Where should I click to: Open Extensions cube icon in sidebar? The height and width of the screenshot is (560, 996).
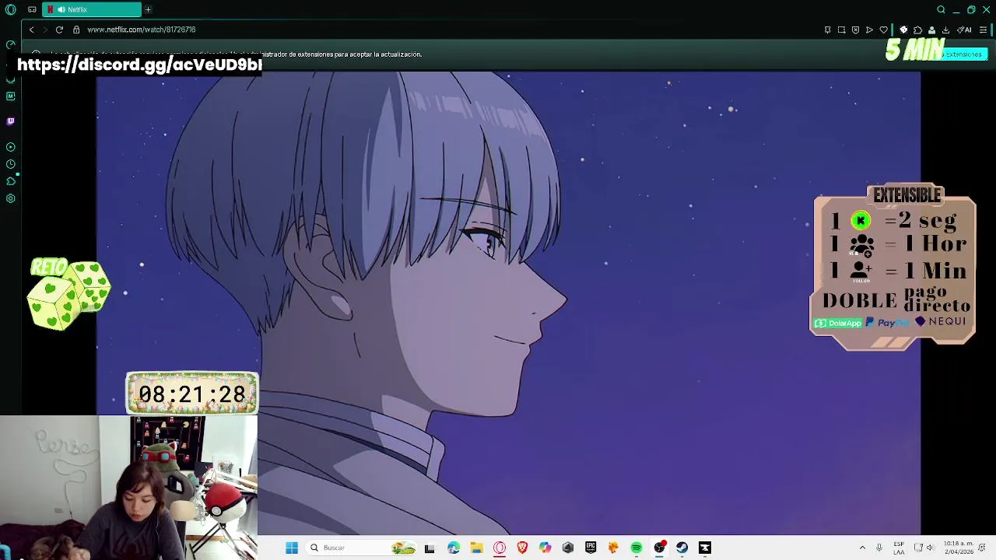point(10,181)
